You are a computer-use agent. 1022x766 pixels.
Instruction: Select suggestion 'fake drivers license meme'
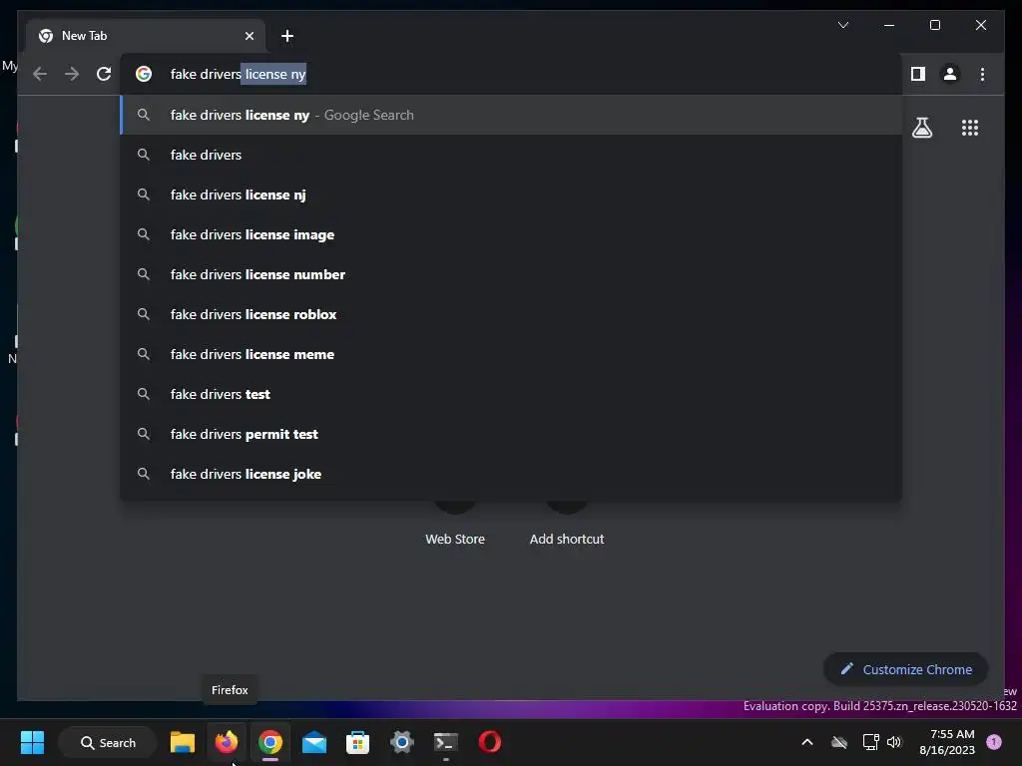point(512,354)
